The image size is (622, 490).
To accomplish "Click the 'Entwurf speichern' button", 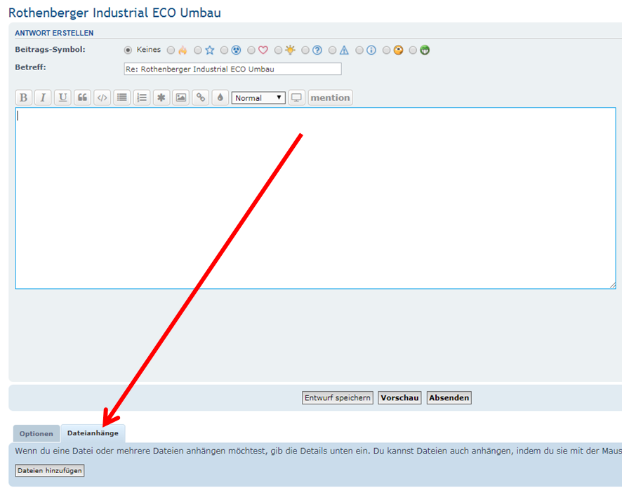I will coord(338,398).
